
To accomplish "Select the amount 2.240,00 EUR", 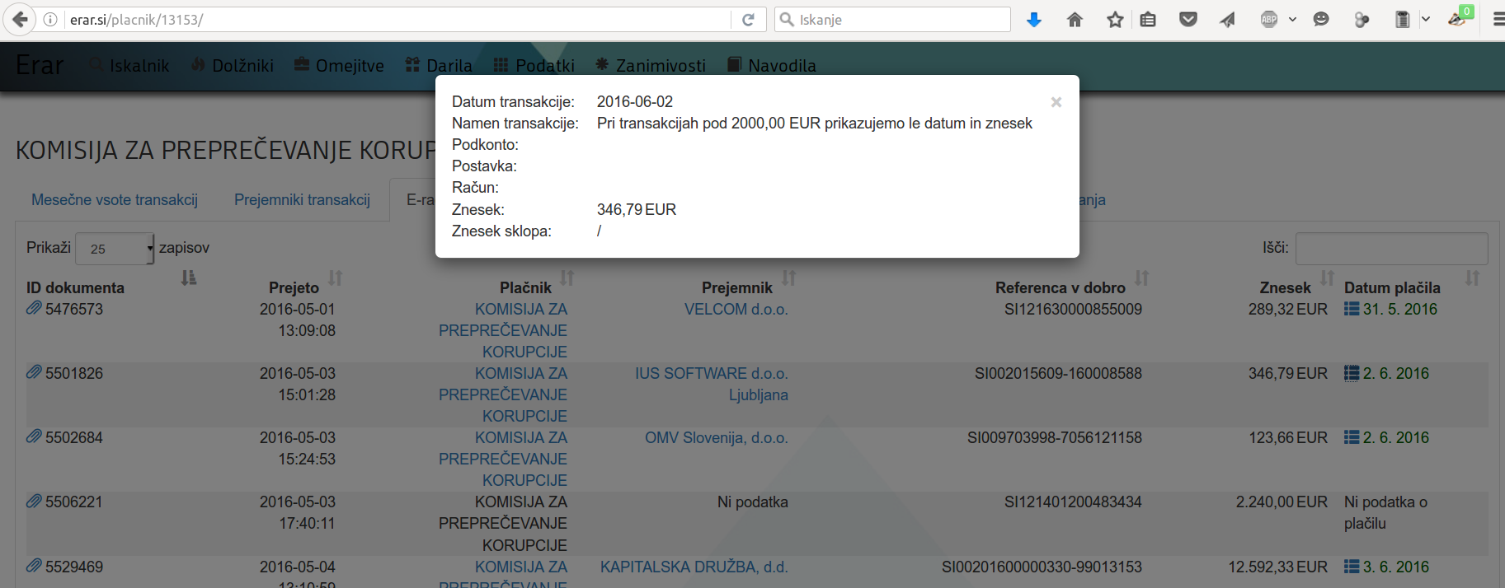I will click(1282, 502).
